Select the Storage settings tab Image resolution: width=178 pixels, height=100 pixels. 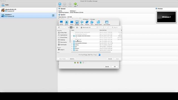[x=77, y=23]
